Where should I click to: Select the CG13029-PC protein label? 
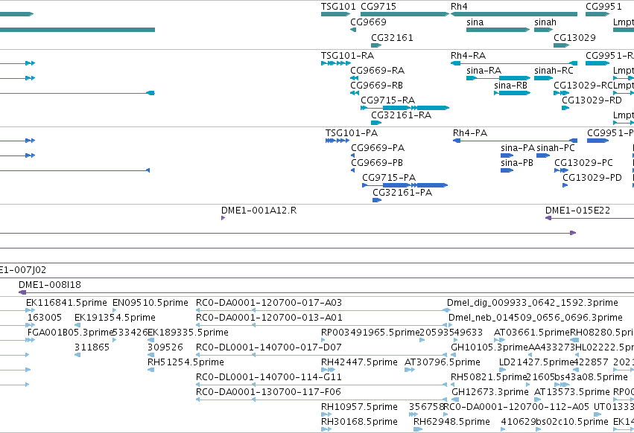(x=583, y=163)
